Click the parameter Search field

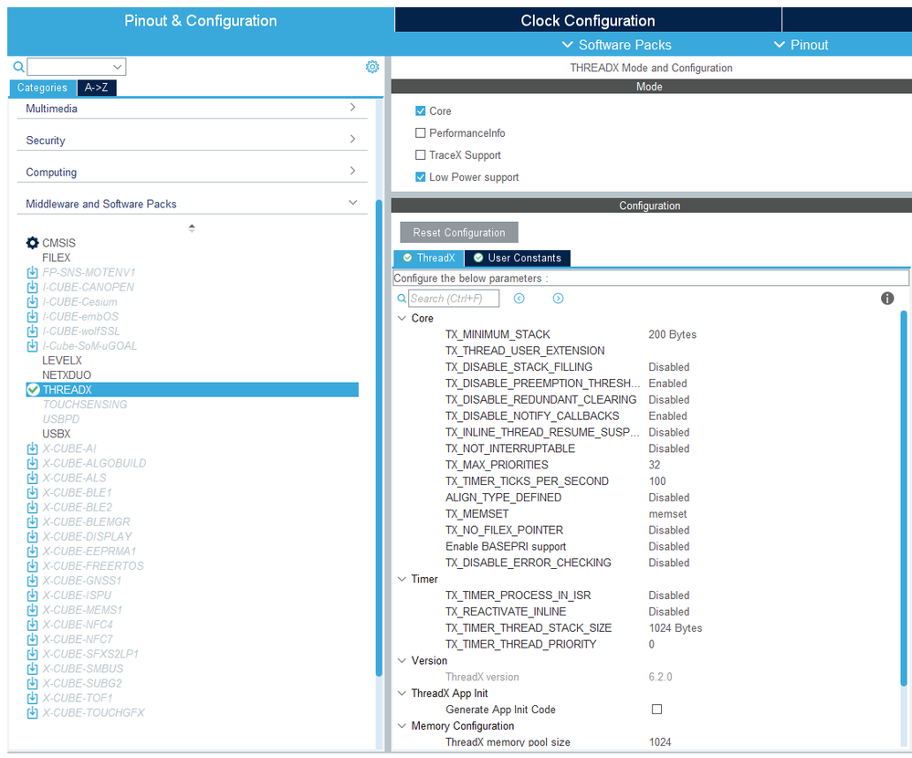[x=454, y=299]
